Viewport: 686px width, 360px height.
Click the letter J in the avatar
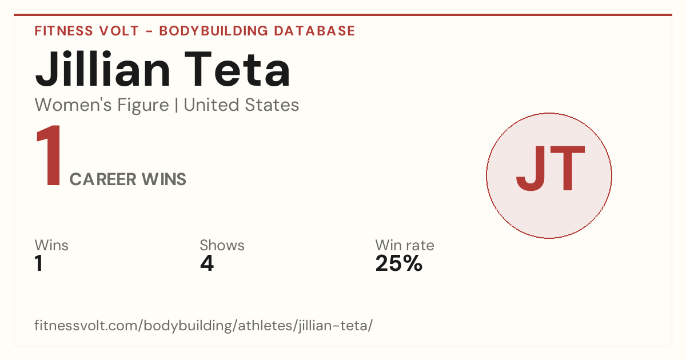point(530,169)
